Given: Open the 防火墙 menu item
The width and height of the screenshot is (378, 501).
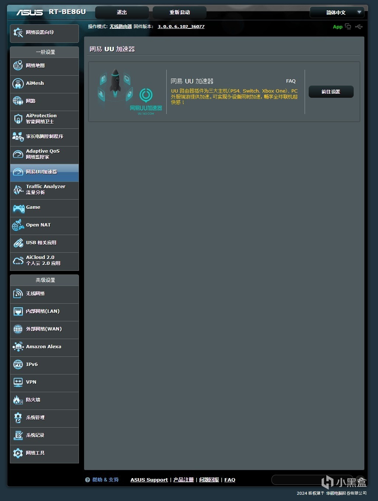Looking at the screenshot, I should coord(44,400).
